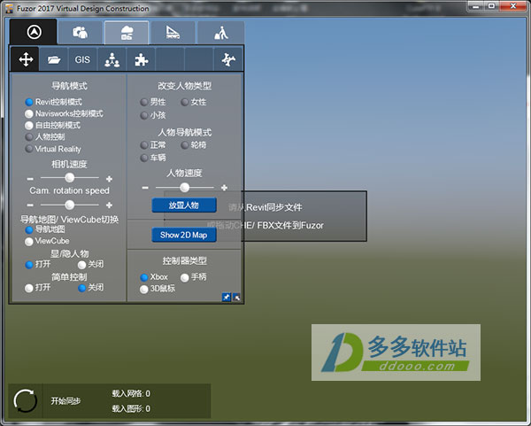Select 轮椅 character navigation mode
Image resolution: width=531 pixels, height=426 pixels.
click(x=185, y=145)
